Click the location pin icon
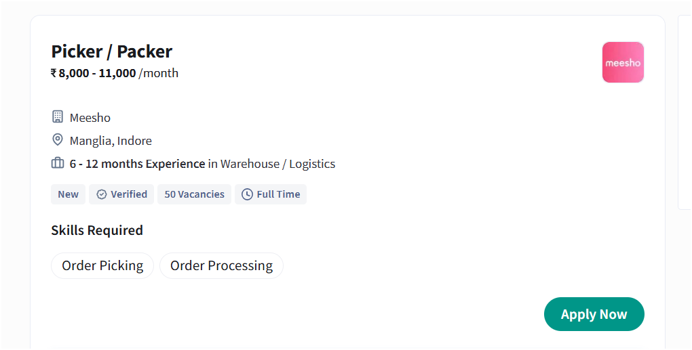692x350 pixels. click(58, 140)
